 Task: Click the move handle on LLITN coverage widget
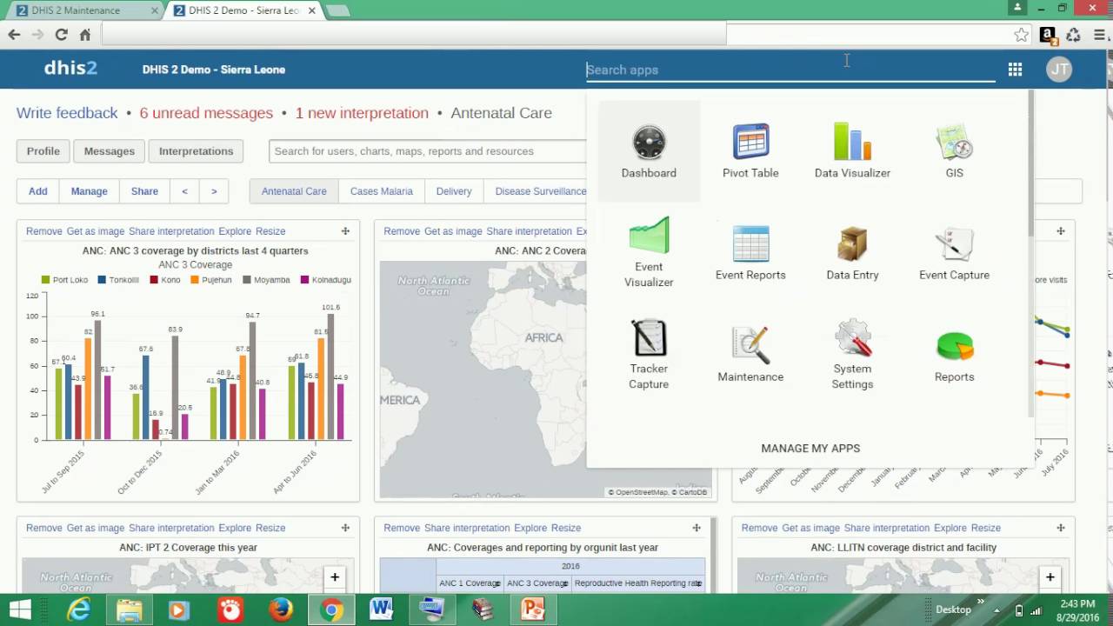pyautogui.click(x=1061, y=528)
